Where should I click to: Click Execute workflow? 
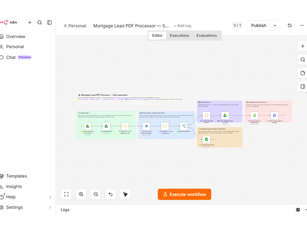pos(185,194)
